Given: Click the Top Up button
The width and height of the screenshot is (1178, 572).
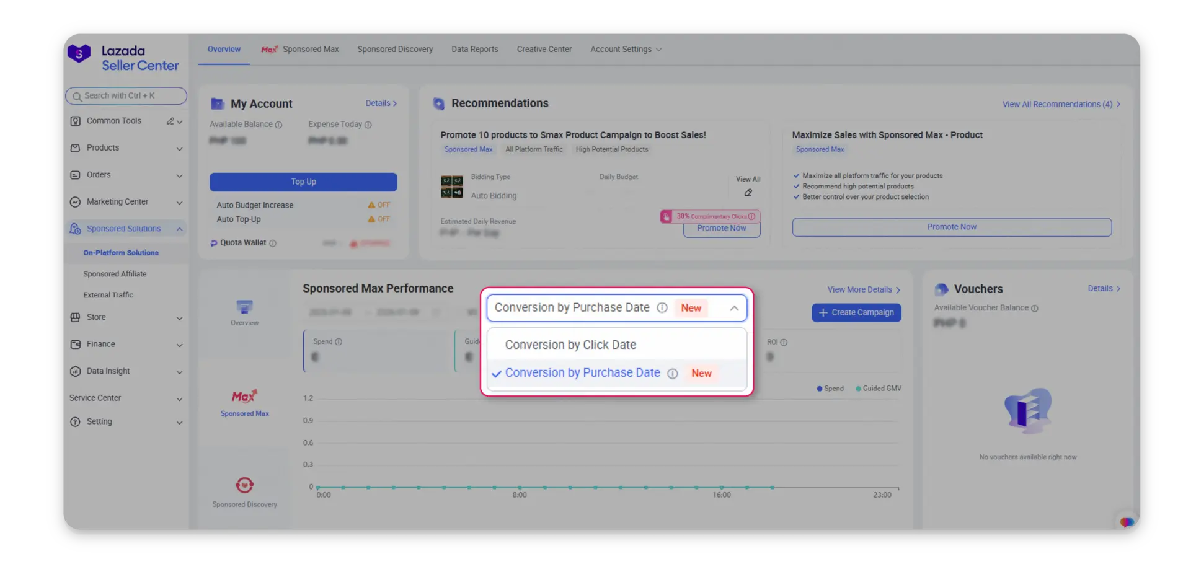Looking at the screenshot, I should 303,182.
